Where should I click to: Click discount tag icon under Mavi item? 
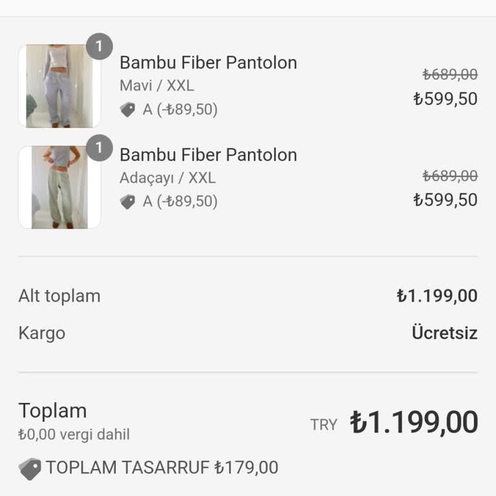pyautogui.click(x=128, y=110)
